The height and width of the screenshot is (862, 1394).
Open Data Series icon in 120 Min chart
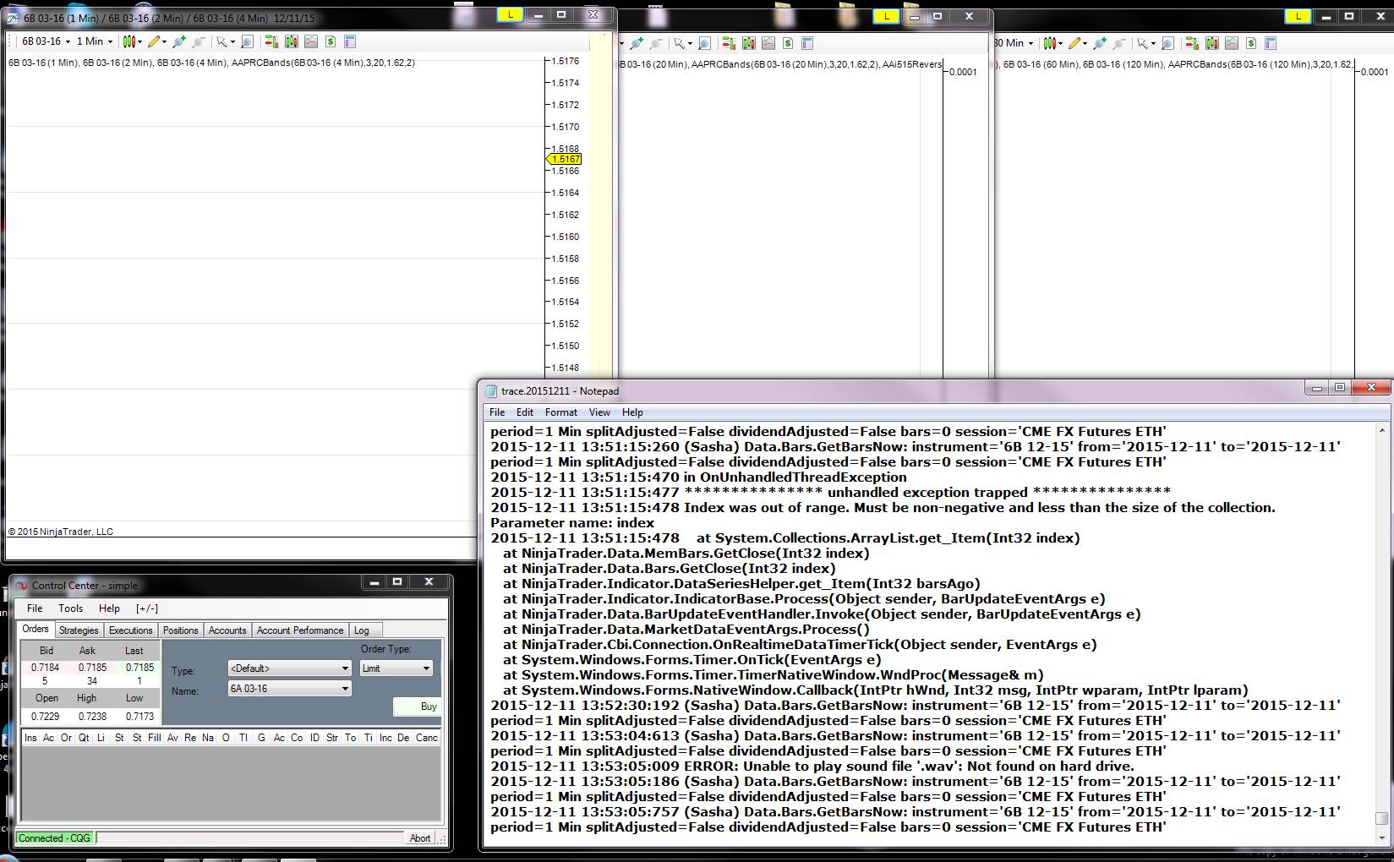click(x=1211, y=43)
